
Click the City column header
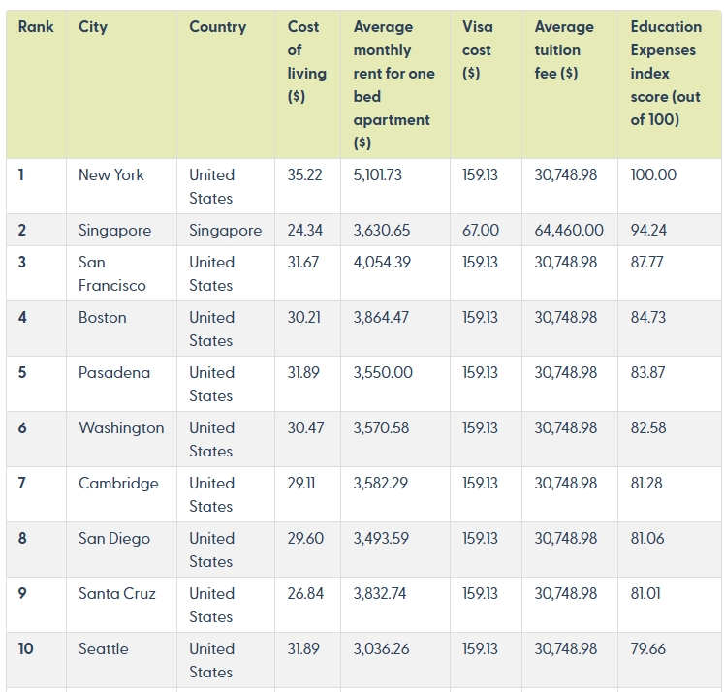93,27
